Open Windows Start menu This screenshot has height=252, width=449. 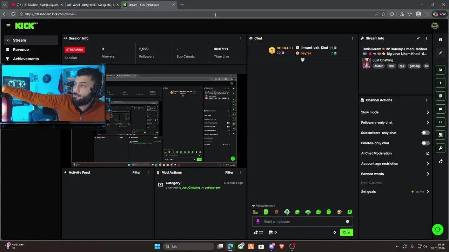pos(157,246)
